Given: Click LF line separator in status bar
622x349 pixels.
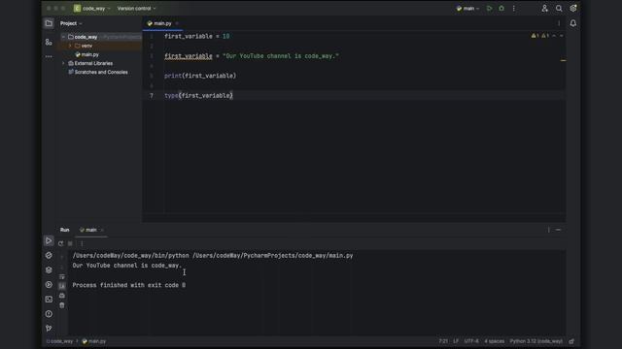Looking at the screenshot, I should click(456, 341).
